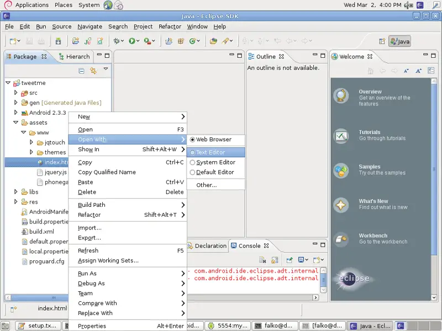Click the Customize page icon in Welcome
Image resolution: width=442 pixels, height=331 pixels.
pos(431,71)
